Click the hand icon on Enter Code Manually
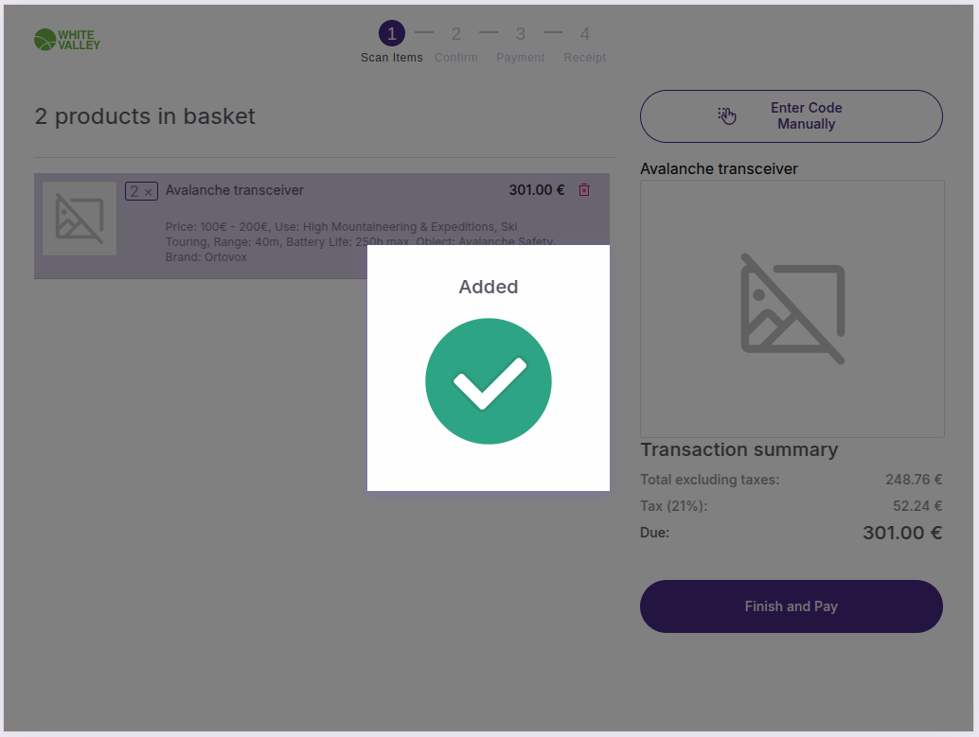979x737 pixels. click(x=726, y=115)
